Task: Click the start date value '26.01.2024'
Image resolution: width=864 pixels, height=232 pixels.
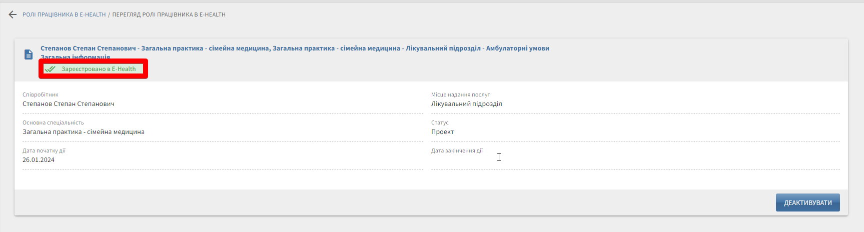Action: coord(39,160)
